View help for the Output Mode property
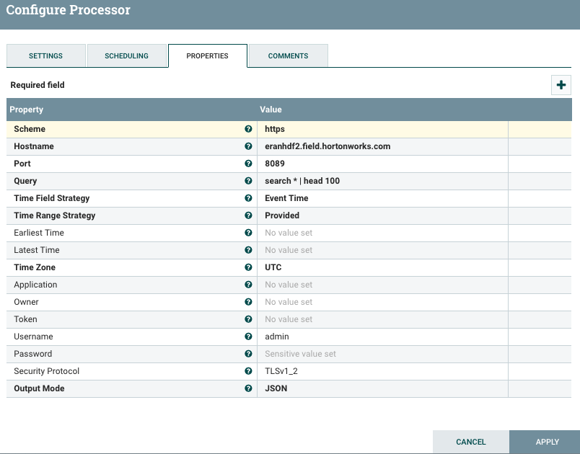 (248, 388)
